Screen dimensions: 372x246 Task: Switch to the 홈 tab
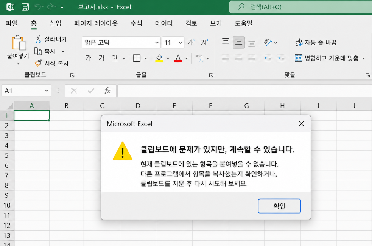(34, 23)
